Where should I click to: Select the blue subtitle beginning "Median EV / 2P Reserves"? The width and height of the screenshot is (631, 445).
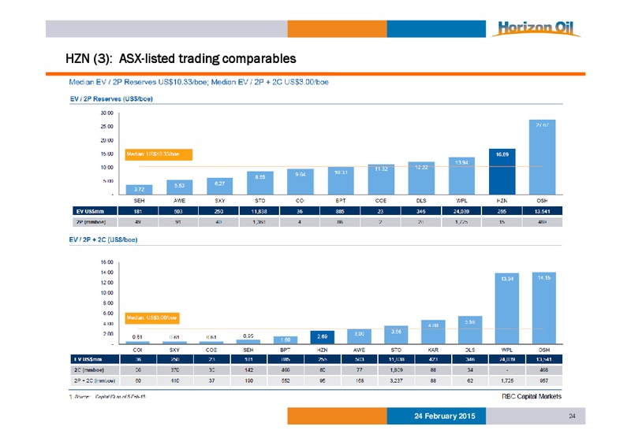click(x=199, y=82)
